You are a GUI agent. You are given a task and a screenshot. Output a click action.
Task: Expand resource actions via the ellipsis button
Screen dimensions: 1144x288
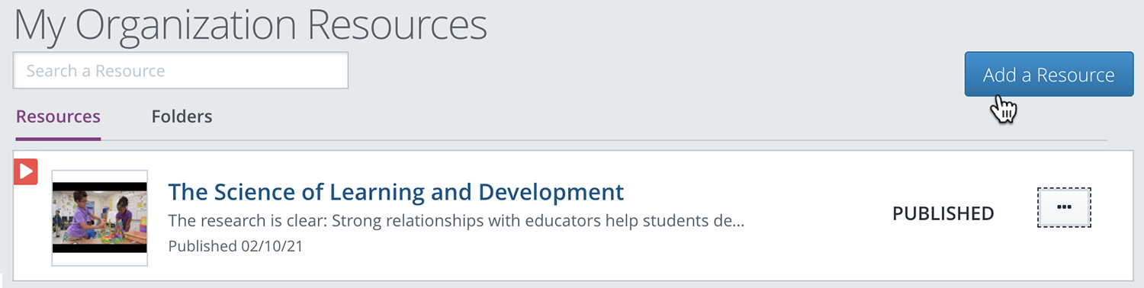[x=1065, y=207]
